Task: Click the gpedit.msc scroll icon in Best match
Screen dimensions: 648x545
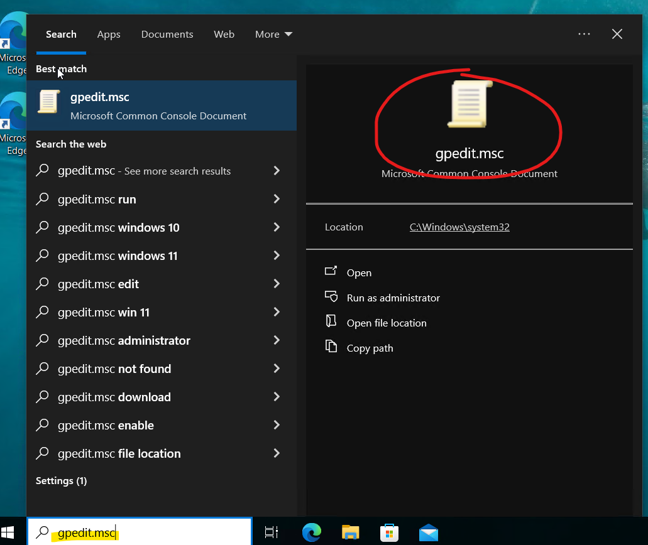Action: click(x=49, y=102)
